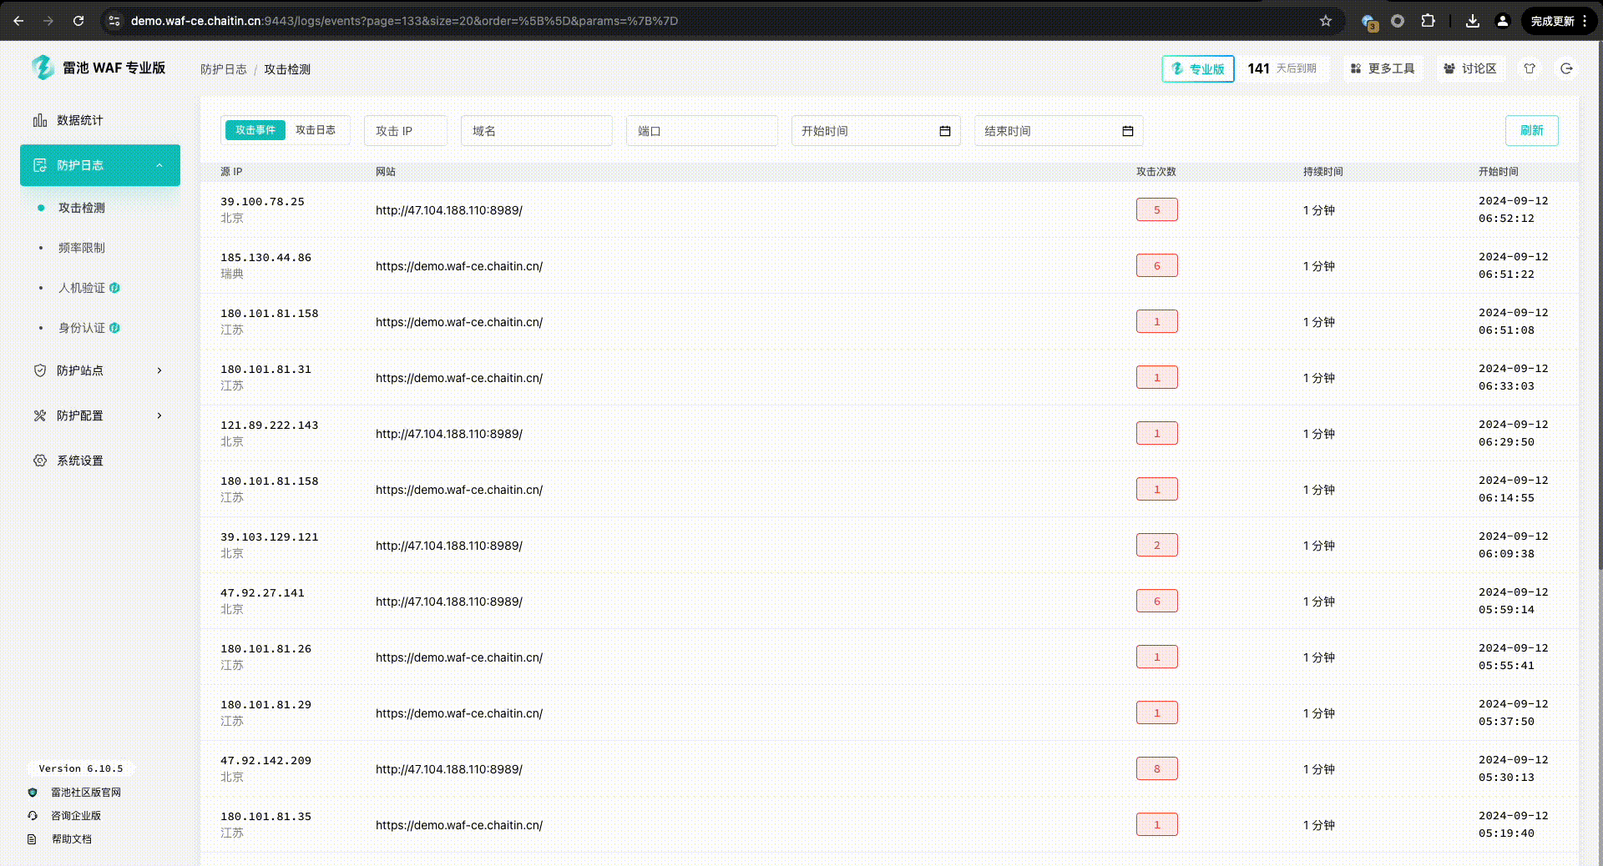Select the 攻击事件 toggle
The image size is (1603, 866).
[x=255, y=130]
